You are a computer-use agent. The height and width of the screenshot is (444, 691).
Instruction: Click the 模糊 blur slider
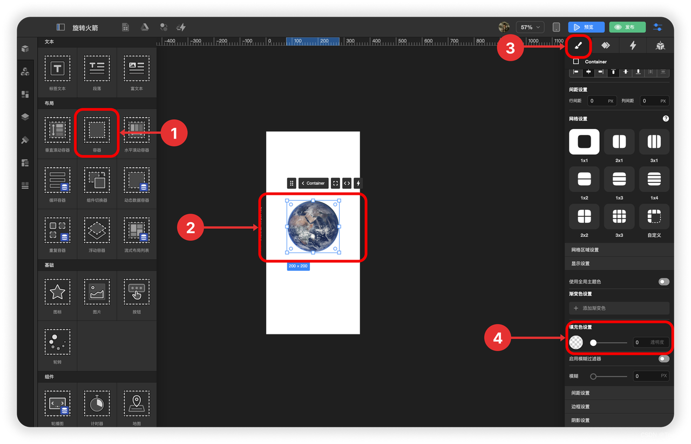tap(609, 376)
